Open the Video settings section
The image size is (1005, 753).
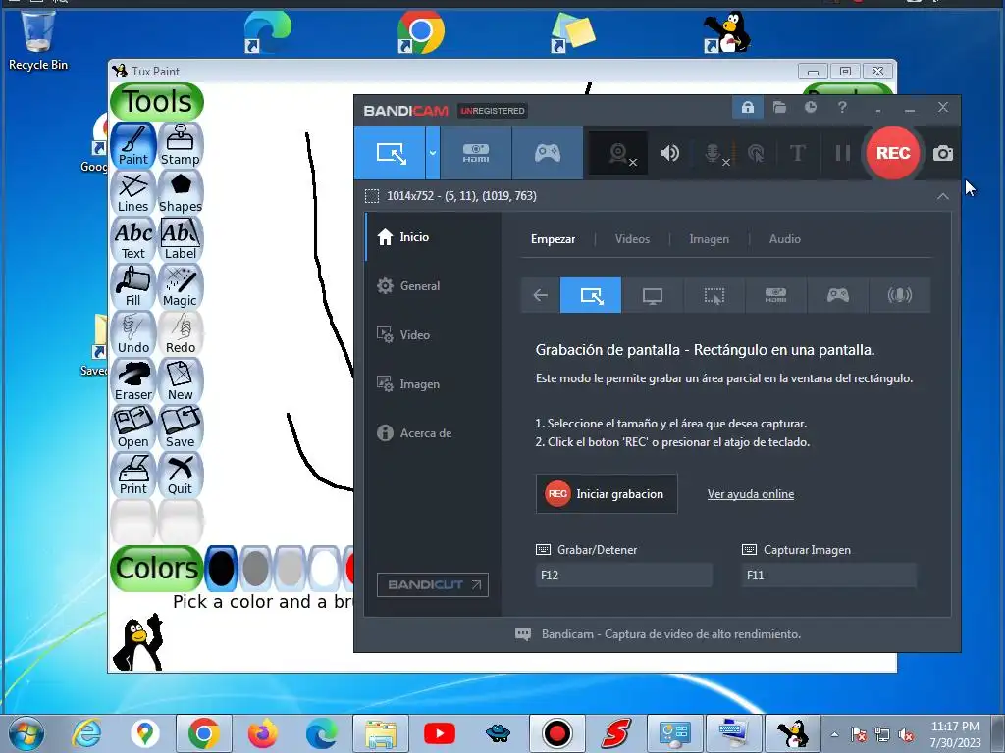[x=433, y=335]
